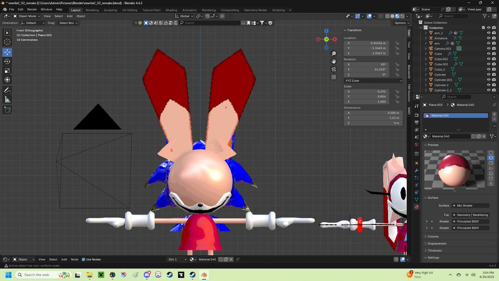Open the Modifiers wrench tab icon
This screenshot has height=281, width=499.
tap(416, 171)
